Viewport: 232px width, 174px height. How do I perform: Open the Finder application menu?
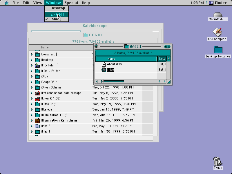coord(218,3)
